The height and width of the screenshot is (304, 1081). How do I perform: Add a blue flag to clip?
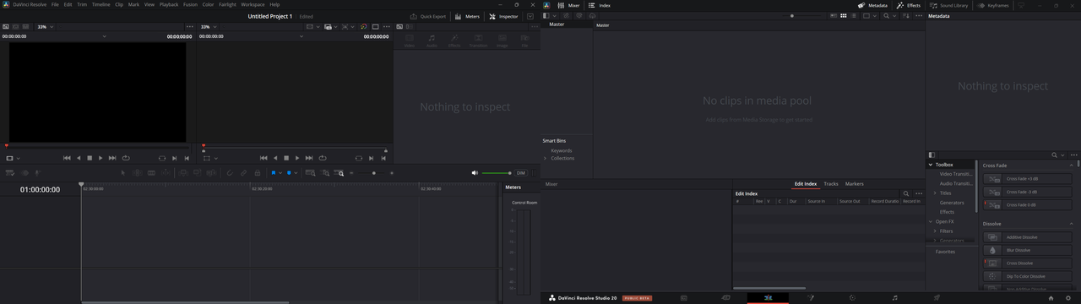(274, 173)
